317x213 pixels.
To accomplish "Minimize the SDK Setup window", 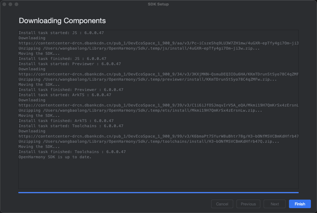I will click(10, 4).
